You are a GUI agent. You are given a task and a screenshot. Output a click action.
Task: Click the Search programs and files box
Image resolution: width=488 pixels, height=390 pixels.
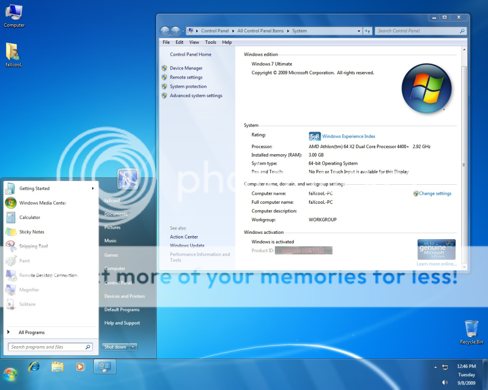point(50,347)
